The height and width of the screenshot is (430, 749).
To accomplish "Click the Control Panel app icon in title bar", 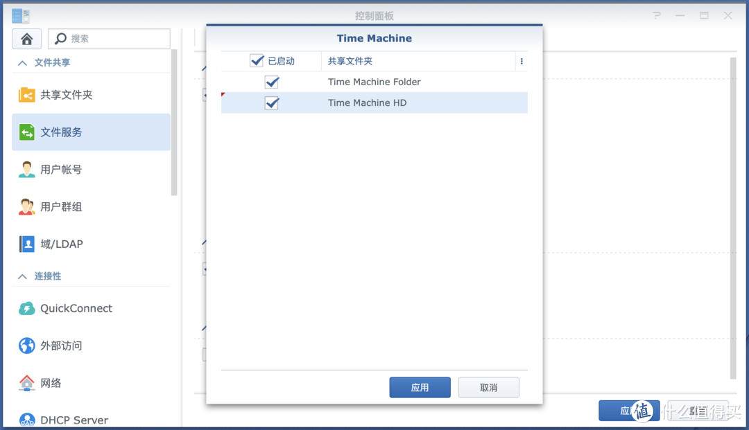I will coord(21,16).
